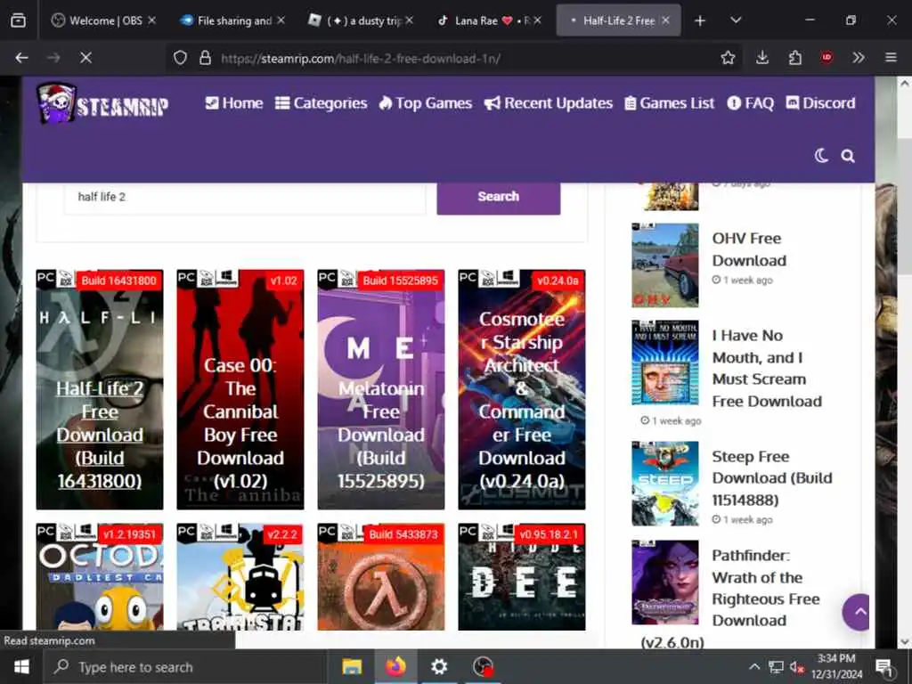This screenshot has width=912, height=684.
Task: Open the Firefox downloads panel
Action: click(762, 58)
